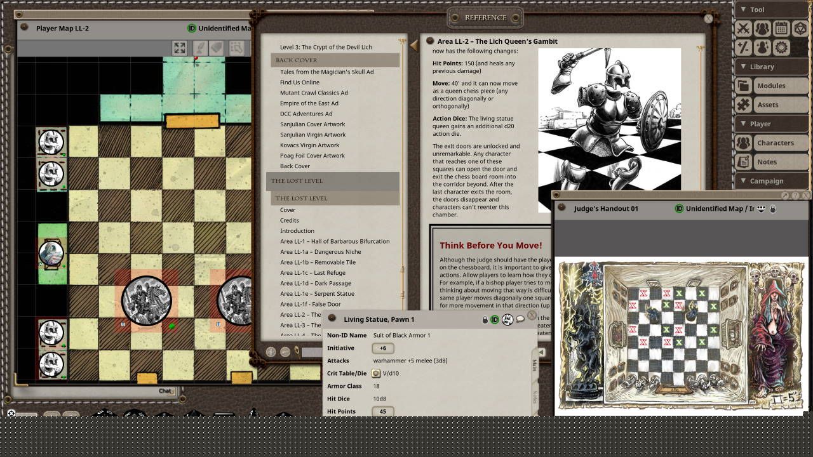The height and width of the screenshot is (457, 813).
Task: Open 'Sanjulian Cover Artwork' index entry
Action: [312, 124]
